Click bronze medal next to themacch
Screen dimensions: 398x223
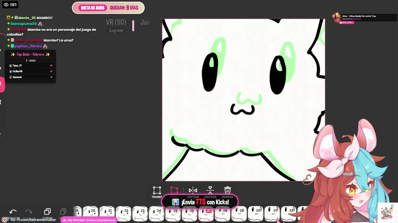pos(11,77)
